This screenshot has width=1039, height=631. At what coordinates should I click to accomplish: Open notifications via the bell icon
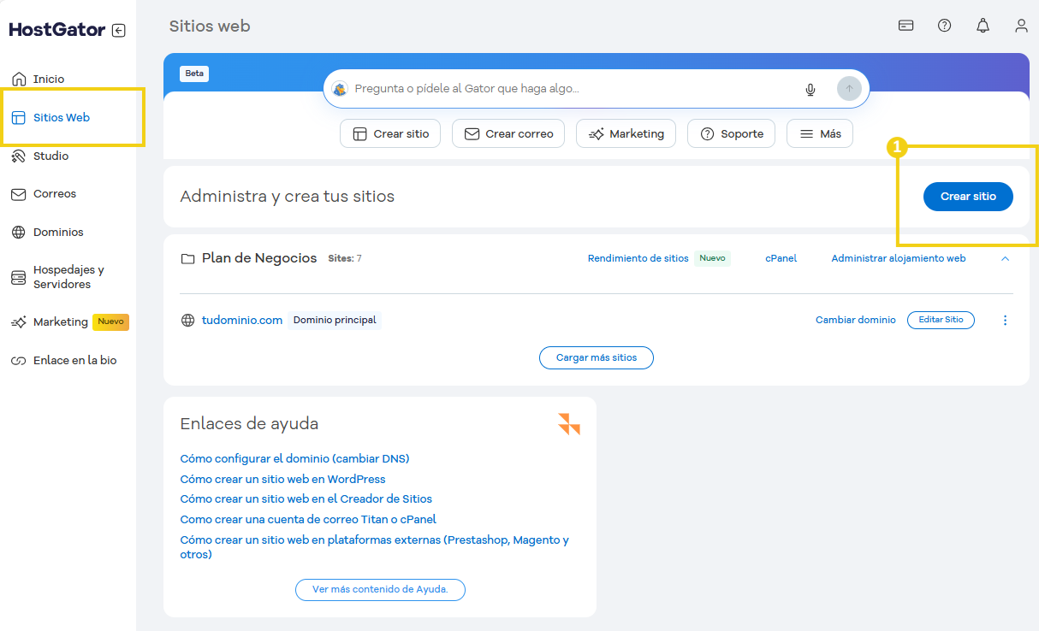tap(983, 26)
